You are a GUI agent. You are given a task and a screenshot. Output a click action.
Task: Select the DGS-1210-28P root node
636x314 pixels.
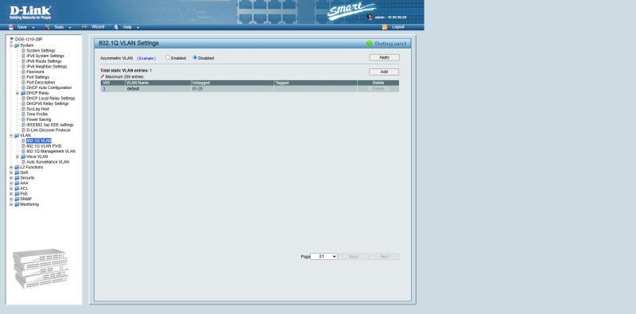click(29, 40)
